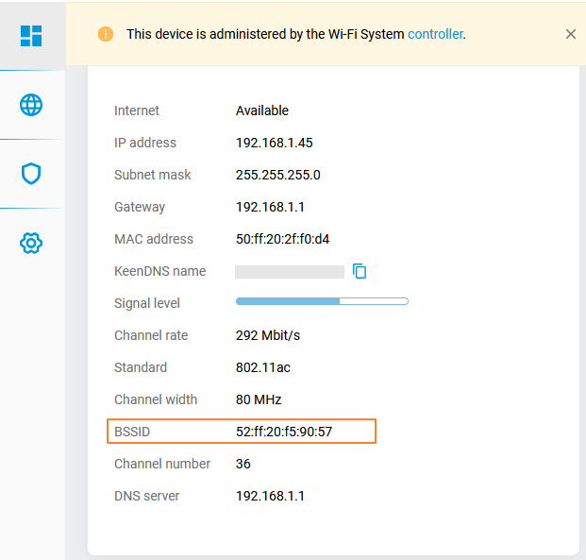Click the Internet status Available text

(x=261, y=110)
